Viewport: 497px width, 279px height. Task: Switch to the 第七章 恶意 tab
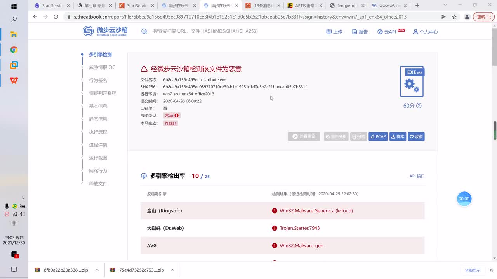pyautogui.click(x=94, y=5)
